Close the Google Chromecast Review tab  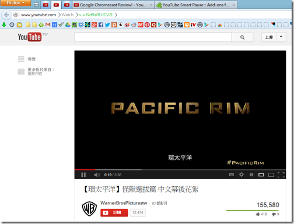[151, 5]
